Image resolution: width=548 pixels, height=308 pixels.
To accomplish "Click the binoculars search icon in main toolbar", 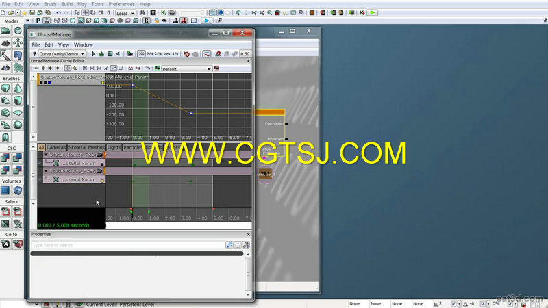I will pos(142,12).
